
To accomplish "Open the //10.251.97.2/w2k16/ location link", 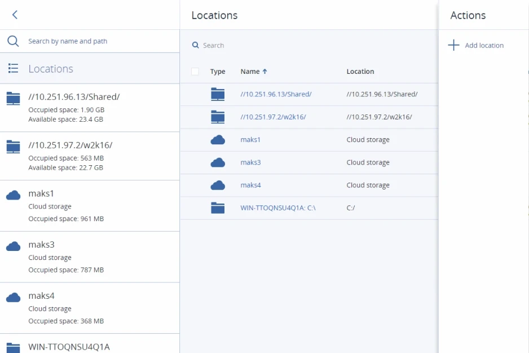I will [274, 117].
